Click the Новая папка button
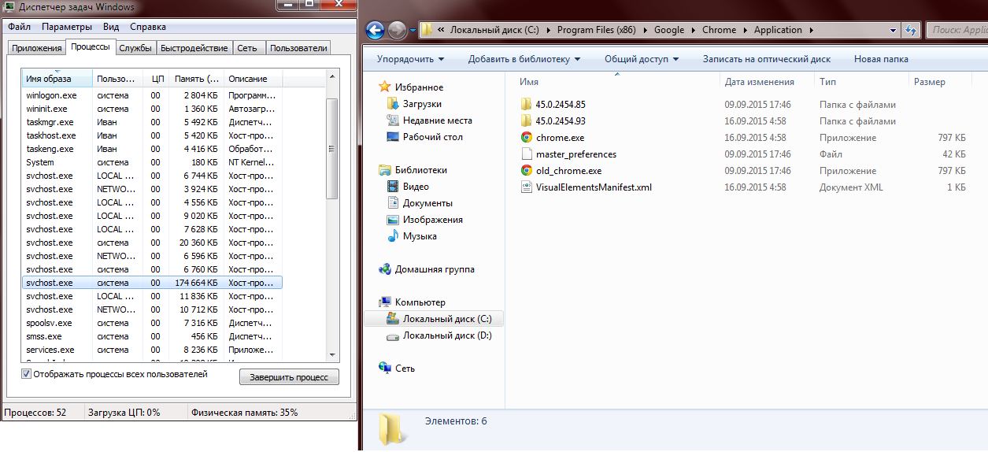Viewport: 988px width, 452px height. coord(881,59)
